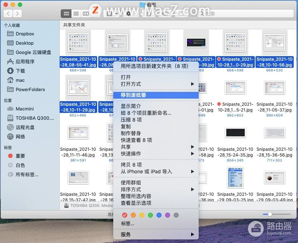
Task: Choose 移到废纸篓 from context menu
Action: click(x=133, y=95)
